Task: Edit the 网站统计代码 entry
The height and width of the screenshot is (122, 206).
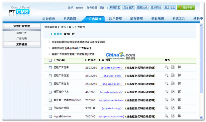Action: pos(173,108)
